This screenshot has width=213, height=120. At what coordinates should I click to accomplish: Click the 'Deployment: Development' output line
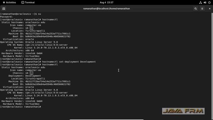pyautogui.click(x=25, y=76)
